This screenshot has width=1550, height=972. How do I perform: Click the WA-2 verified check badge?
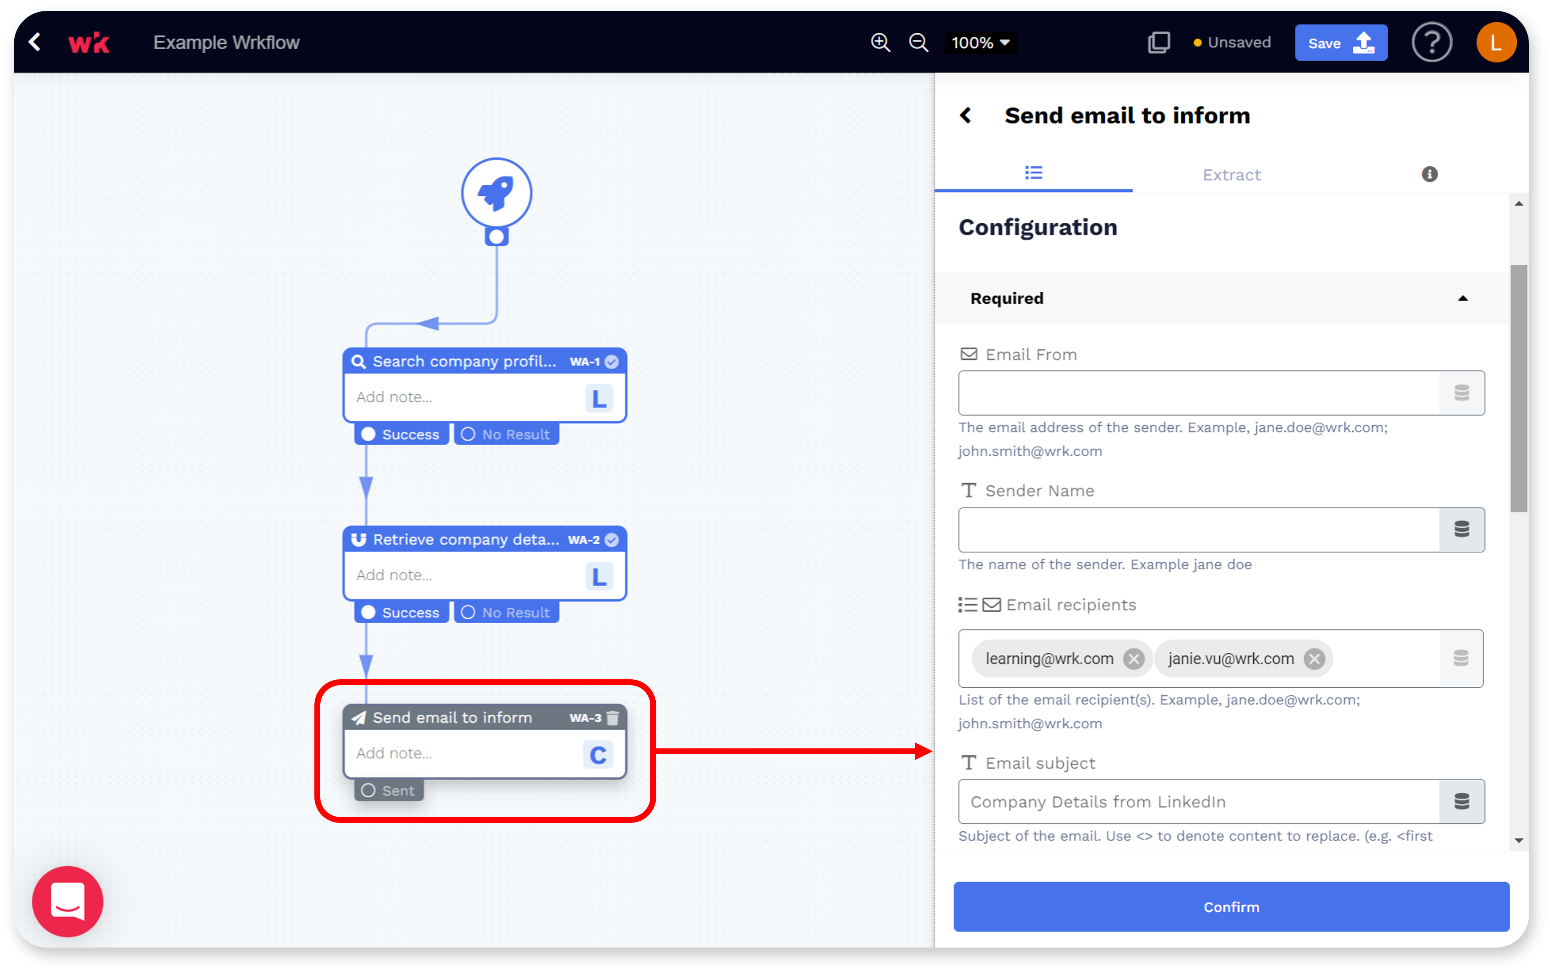tap(611, 540)
